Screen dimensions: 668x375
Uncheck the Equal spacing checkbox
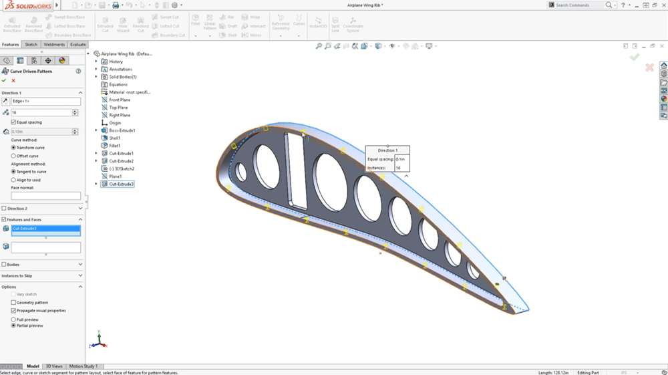[x=13, y=122]
